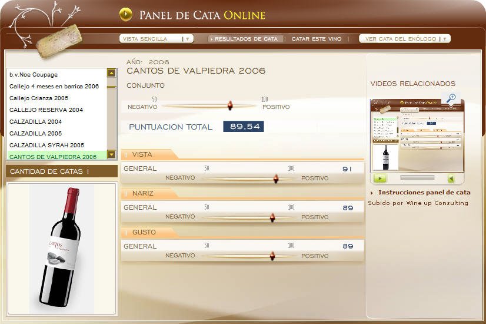Click the Nariz score value 89
The height and width of the screenshot is (324, 486).
(x=348, y=208)
